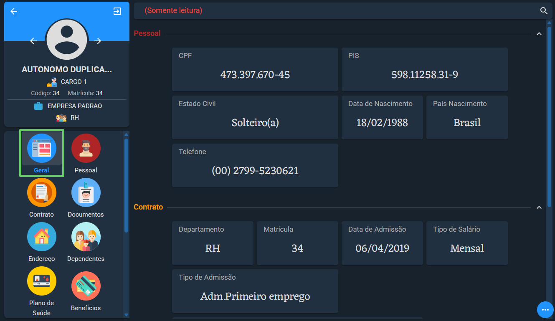Click Data de Nascimento 18/02/1988
Screen dimensions: 555x321
(x=382, y=123)
